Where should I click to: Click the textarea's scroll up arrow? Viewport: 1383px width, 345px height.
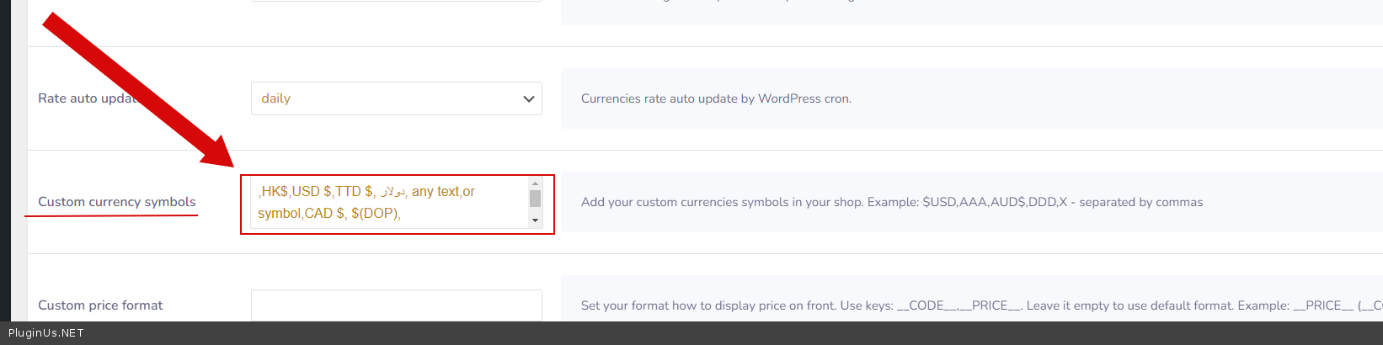pyautogui.click(x=535, y=183)
